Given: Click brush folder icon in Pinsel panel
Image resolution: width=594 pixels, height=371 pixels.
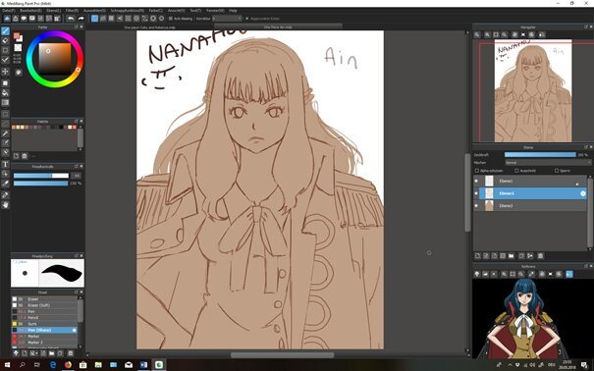Looking at the screenshot, I should pyautogui.click(x=51, y=353).
